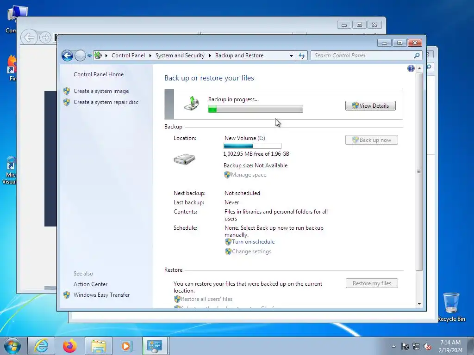Screen dimensions: 474x355
Task: Show hidden tray icons arrow
Action: click(393, 346)
